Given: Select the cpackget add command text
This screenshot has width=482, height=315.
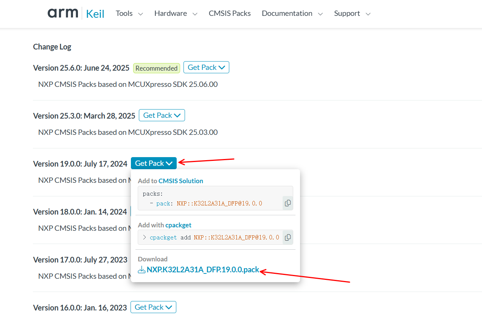Looking at the screenshot, I should [x=214, y=237].
